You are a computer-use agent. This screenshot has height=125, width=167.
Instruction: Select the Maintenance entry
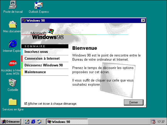pos(35,72)
